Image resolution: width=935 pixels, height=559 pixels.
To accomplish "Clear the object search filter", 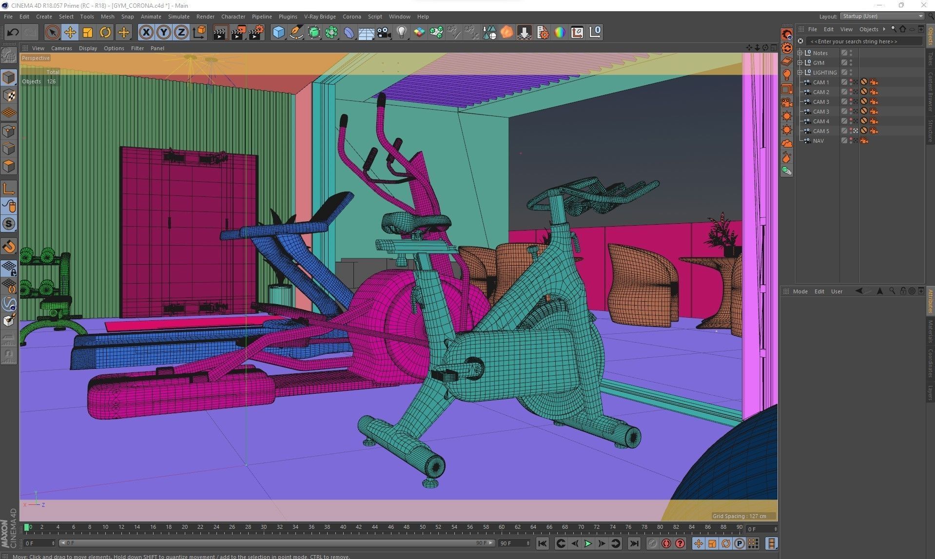I will pos(800,41).
